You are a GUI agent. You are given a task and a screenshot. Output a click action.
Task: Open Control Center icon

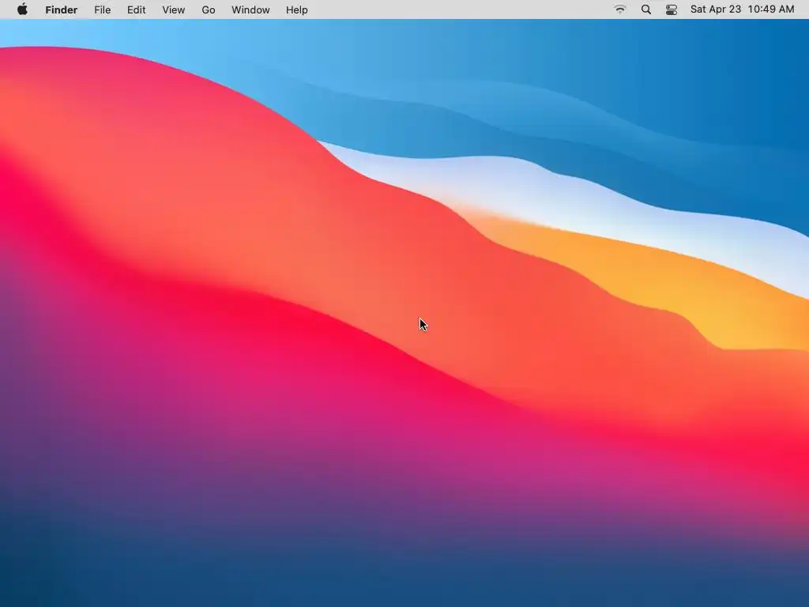pos(672,9)
